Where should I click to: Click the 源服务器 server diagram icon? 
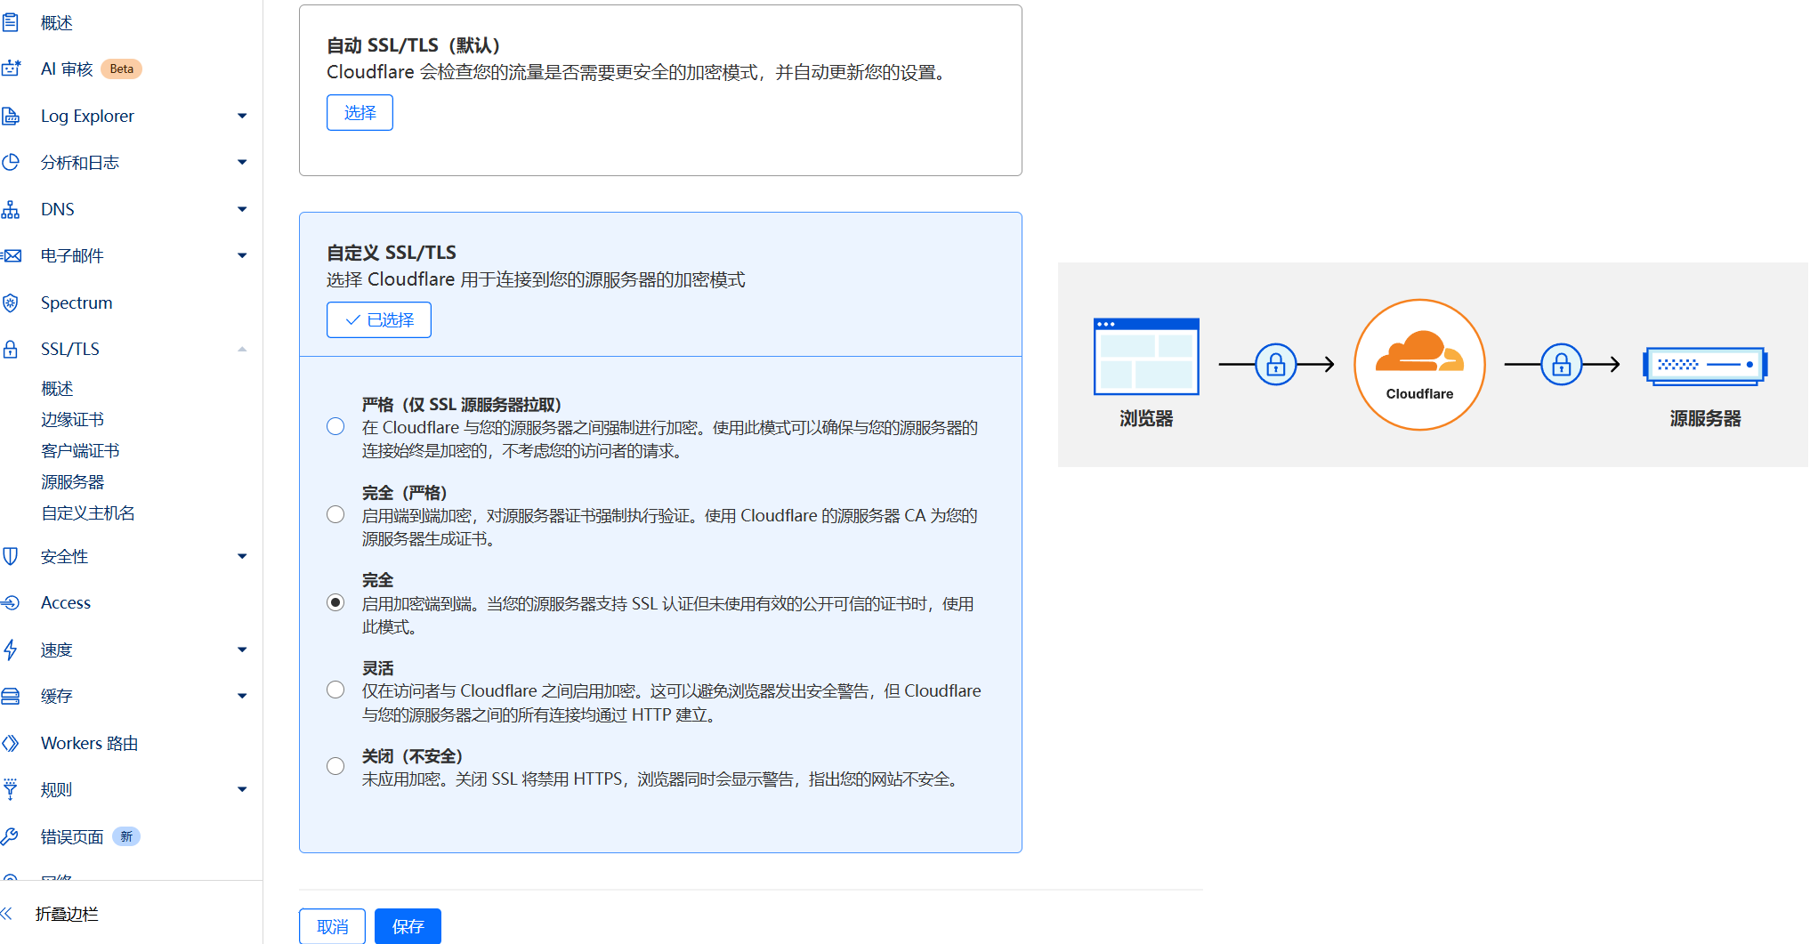[x=1705, y=366]
